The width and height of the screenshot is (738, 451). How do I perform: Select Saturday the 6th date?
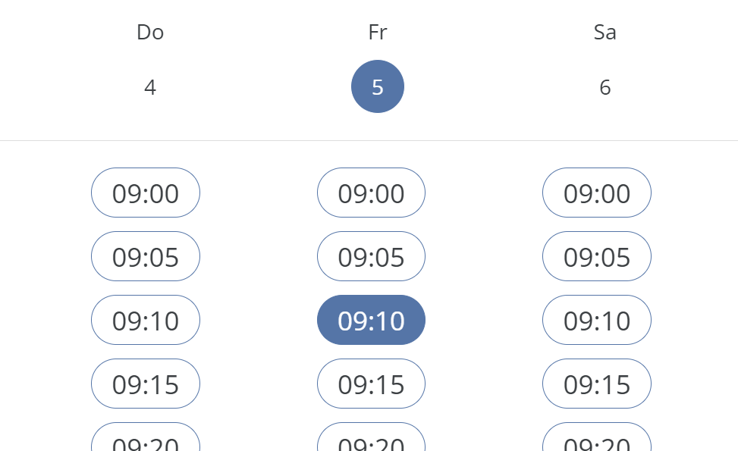[605, 87]
